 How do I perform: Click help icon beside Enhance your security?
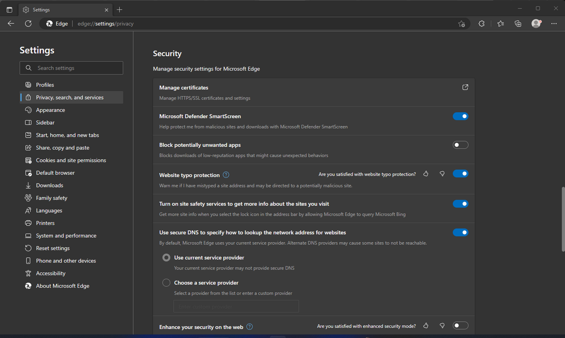click(x=250, y=327)
